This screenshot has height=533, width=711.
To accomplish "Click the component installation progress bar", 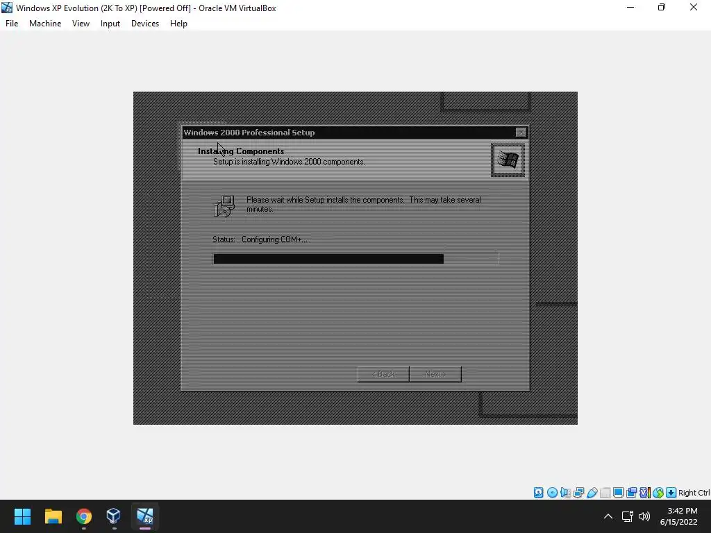I will [356, 259].
